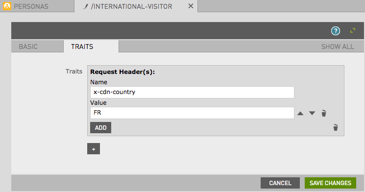Add a new trait with plus button

point(94,149)
